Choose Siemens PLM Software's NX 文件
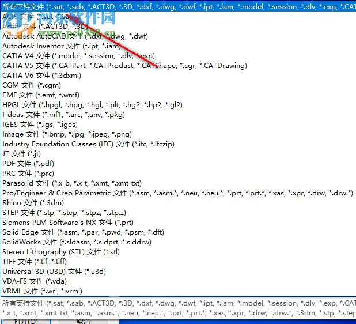The image size is (356, 324). coord(179,222)
